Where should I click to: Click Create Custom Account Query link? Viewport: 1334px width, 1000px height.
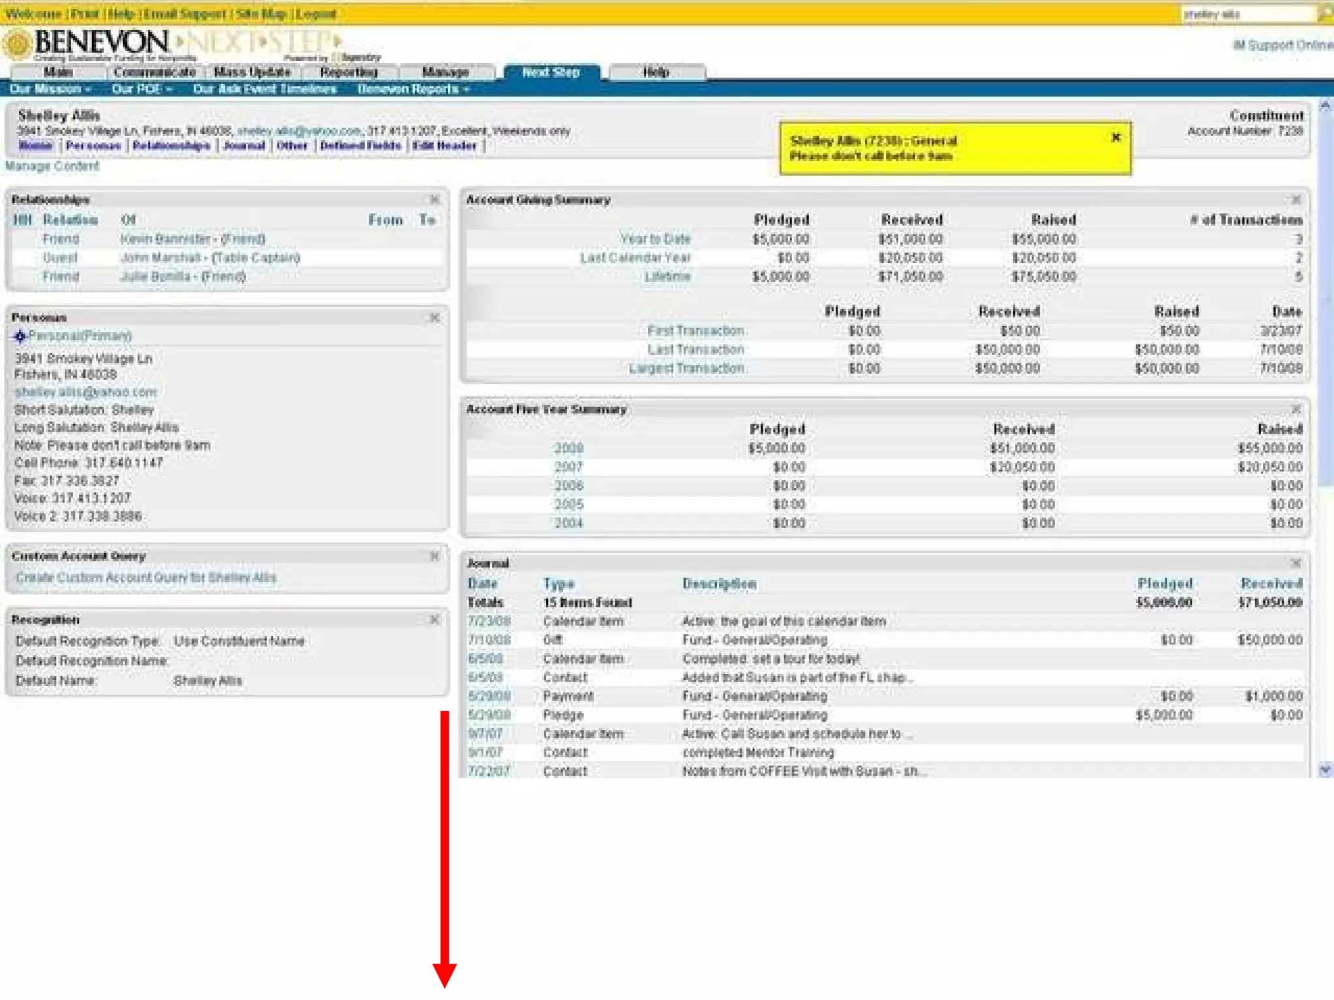pos(146,577)
